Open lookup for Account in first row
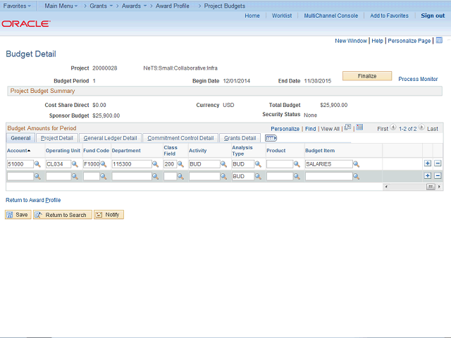Screen dimensions: 451x338 point(37,164)
